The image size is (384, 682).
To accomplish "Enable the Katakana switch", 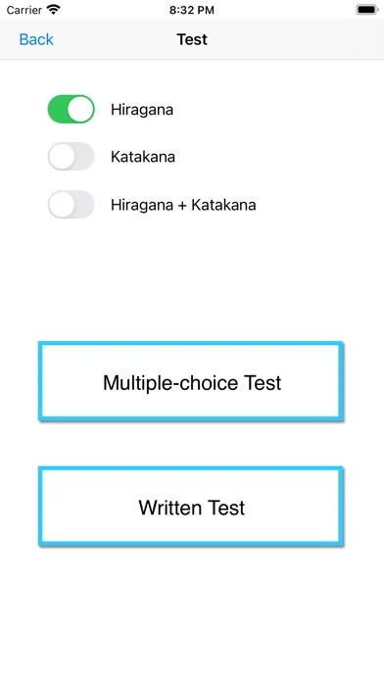I will (x=71, y=157).
